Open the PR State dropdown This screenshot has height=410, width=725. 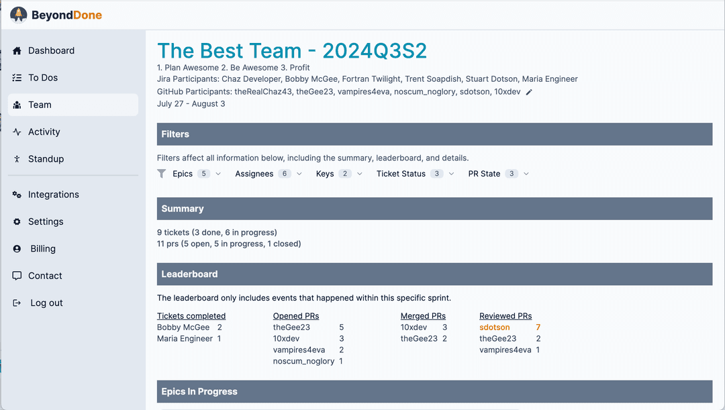coord(498,174)
